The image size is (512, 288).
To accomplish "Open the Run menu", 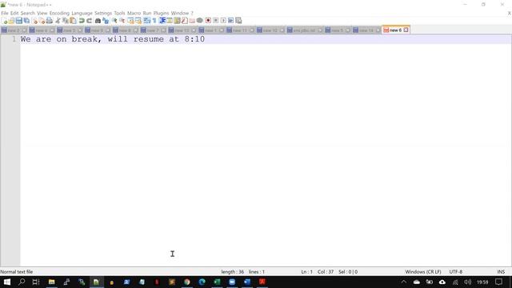I will click(147, 13).
